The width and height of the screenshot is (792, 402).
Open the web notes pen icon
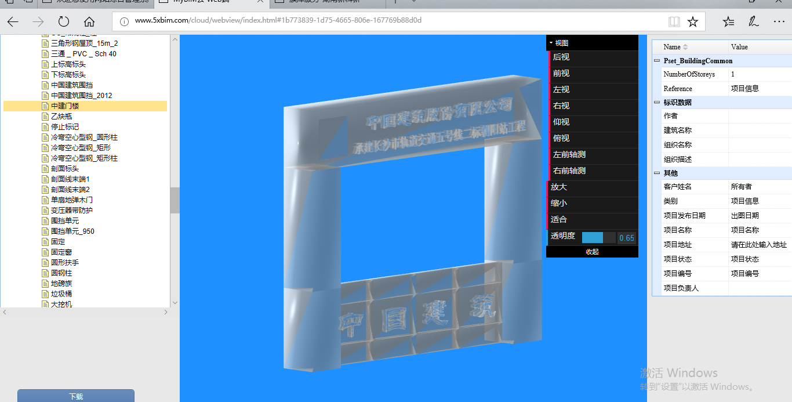753,22
